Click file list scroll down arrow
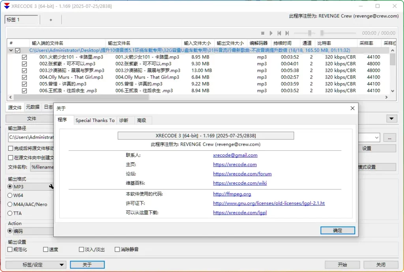The height and width of the screenshot is (272, 404). 393,91
